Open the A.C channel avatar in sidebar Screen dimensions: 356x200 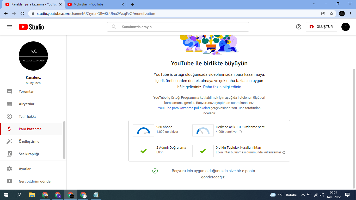click(x=33, y=56)
